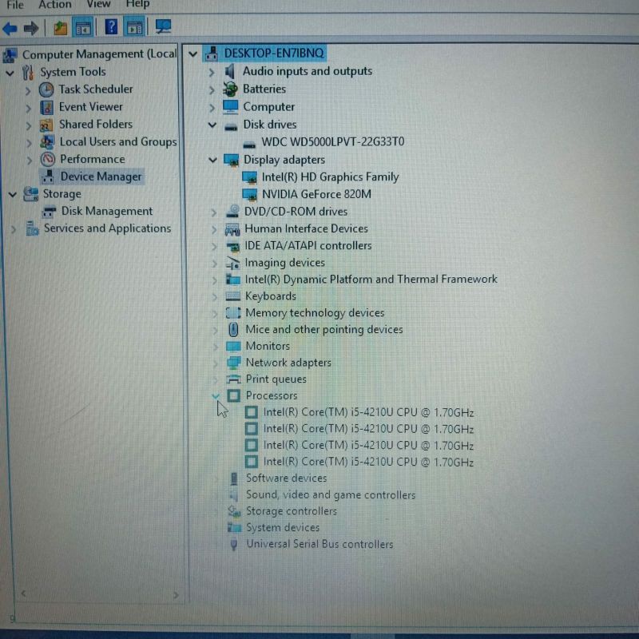Click the Event Viewer icon in the tree
This screenshot has height=639, width=639.
coord(46,107)
